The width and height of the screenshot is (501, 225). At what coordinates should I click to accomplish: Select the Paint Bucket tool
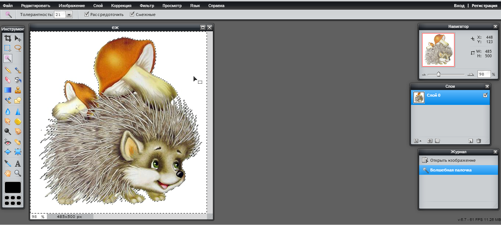(17, 80)
